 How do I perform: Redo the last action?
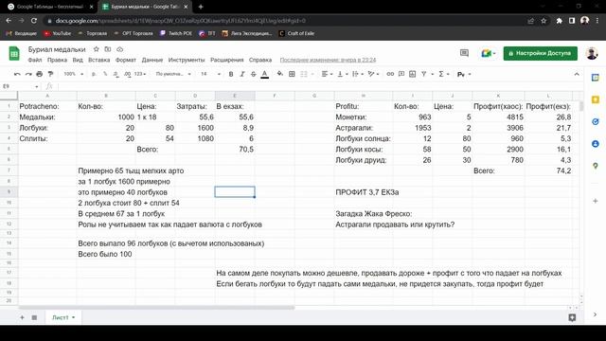28,74
